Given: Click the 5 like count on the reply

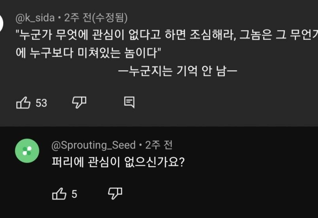Looking at the screenshot, I should (x=74, y=195).
